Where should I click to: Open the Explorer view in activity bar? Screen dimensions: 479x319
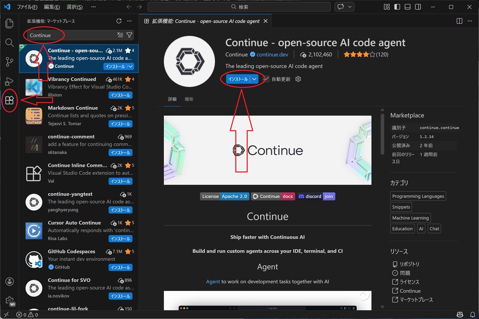coord(9,23)
